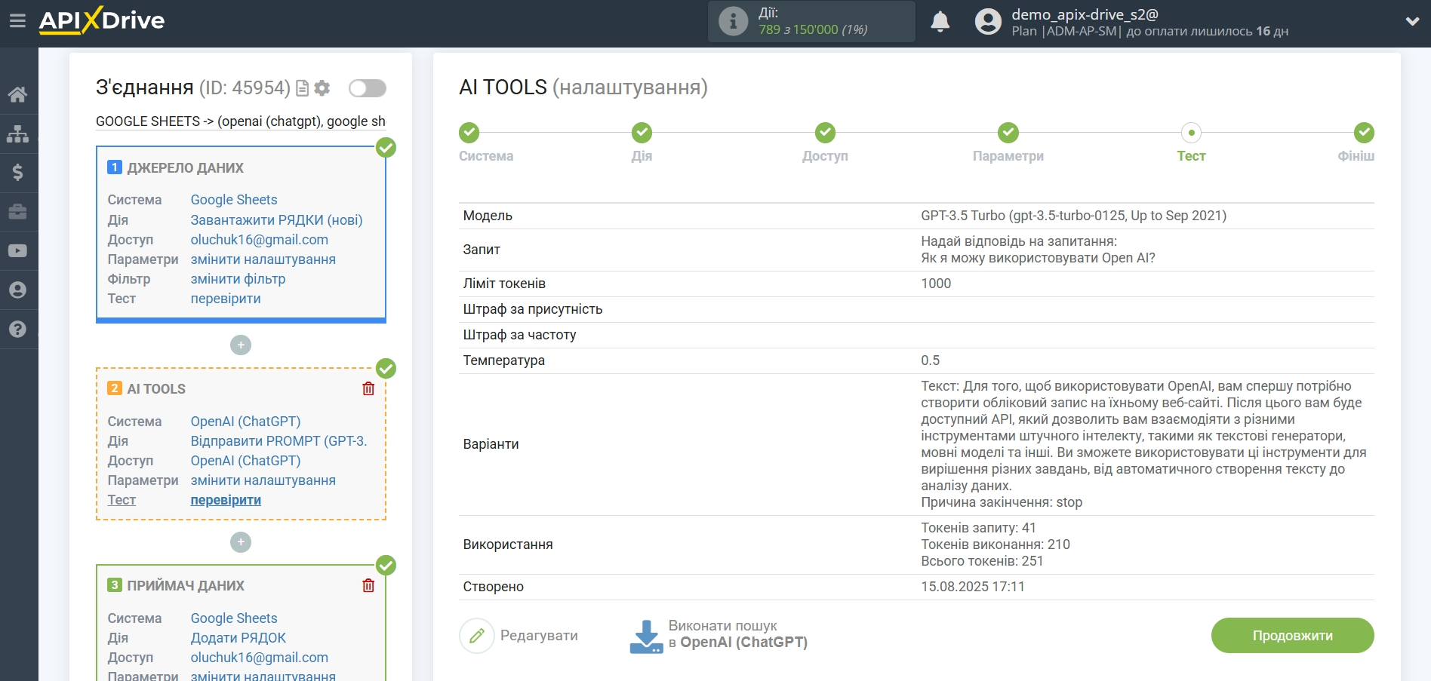The height and width of the screenshot is (681, 1431).
Task: Toggle the connection on/off switch
Action: click(x=368, y=88)
